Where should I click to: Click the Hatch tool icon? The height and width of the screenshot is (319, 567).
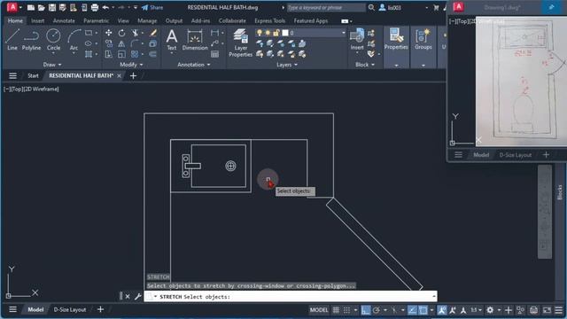pos(89,54)
